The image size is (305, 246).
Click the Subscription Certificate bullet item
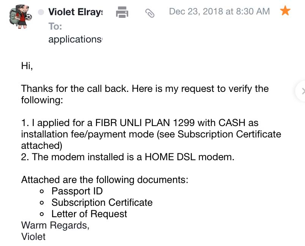tap(102, 202)
